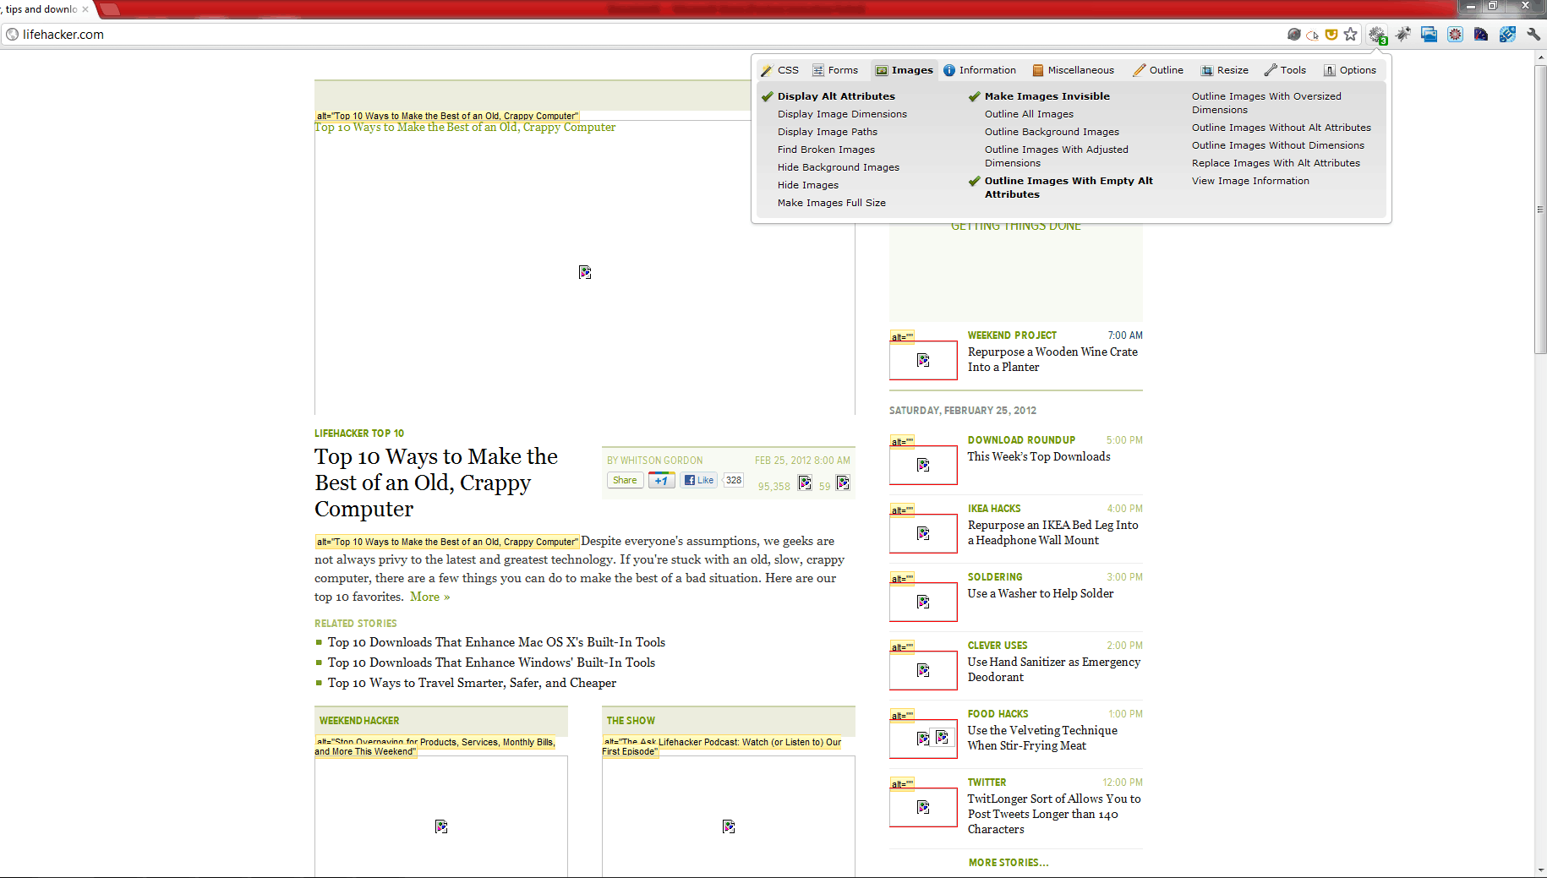Click the red cog extension icon

point(1455,35)
